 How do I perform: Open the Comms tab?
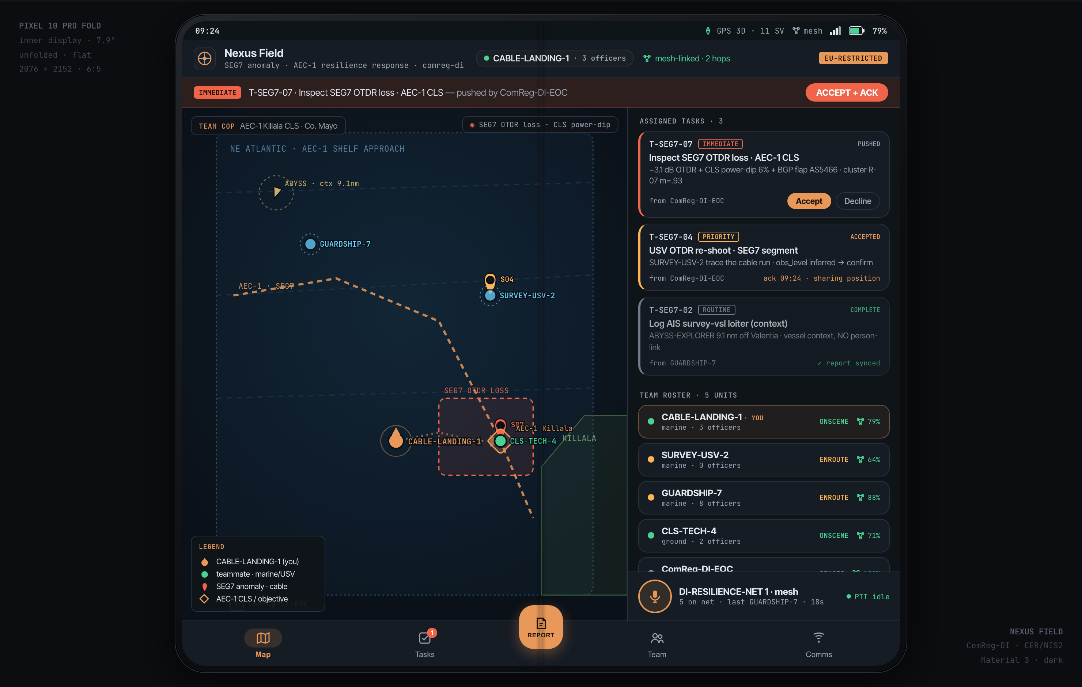point(819,644)
